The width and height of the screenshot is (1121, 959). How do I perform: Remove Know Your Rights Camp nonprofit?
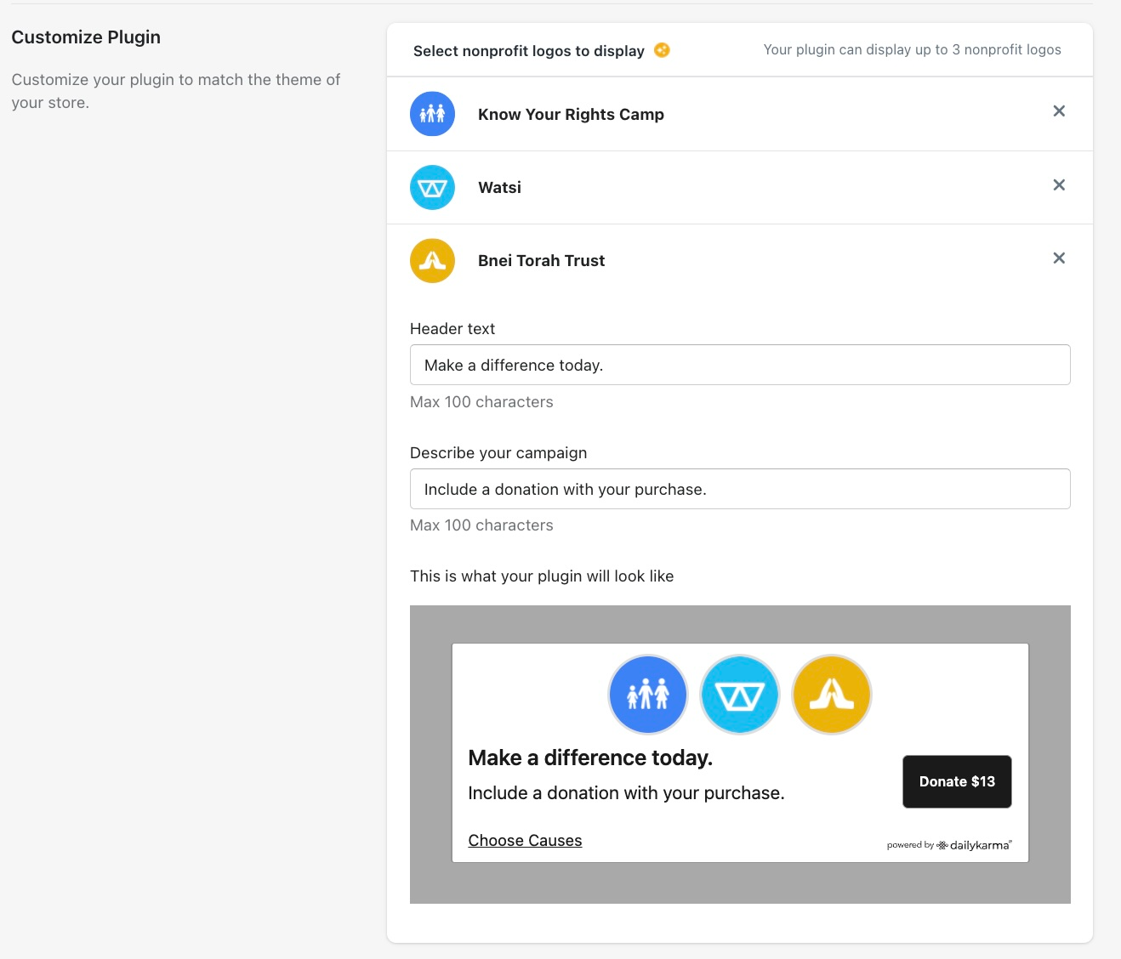[1059, 111]
